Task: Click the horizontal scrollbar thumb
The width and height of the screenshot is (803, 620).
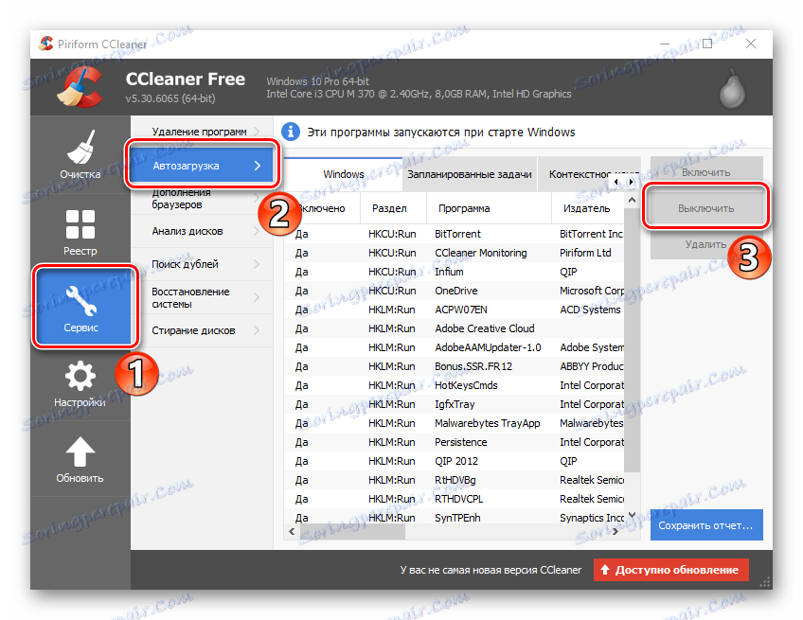Action: tap(352, 531)
